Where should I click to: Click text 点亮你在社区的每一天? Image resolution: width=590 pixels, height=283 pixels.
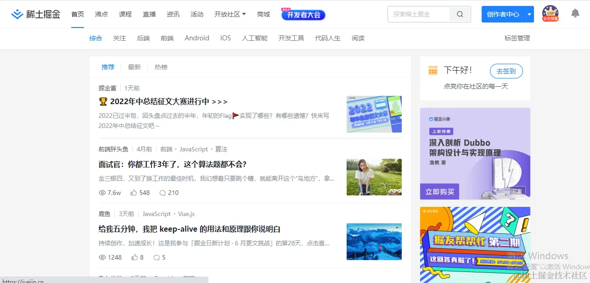point(476,86)
